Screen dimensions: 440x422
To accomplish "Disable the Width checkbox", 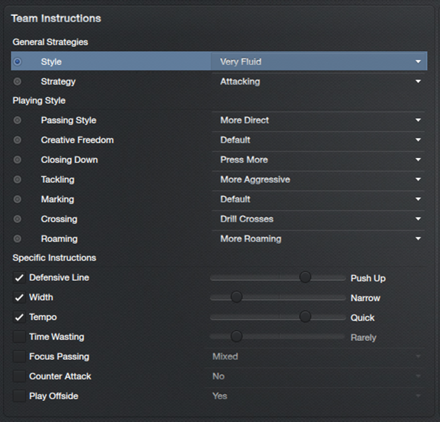I will pos(19,298).
